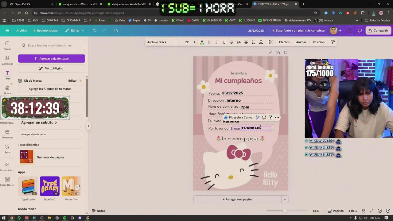Open the Redimensionar menu
This screenshot has width=393, height=221.
click(45, 30)
